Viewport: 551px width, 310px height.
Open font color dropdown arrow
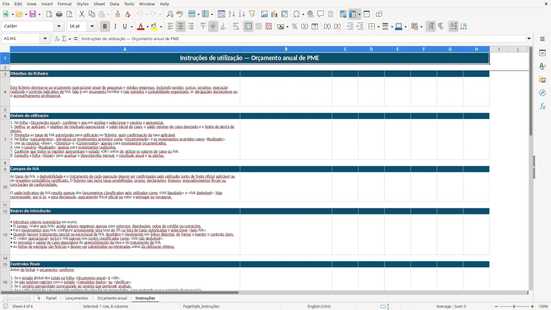click(147, 27)
